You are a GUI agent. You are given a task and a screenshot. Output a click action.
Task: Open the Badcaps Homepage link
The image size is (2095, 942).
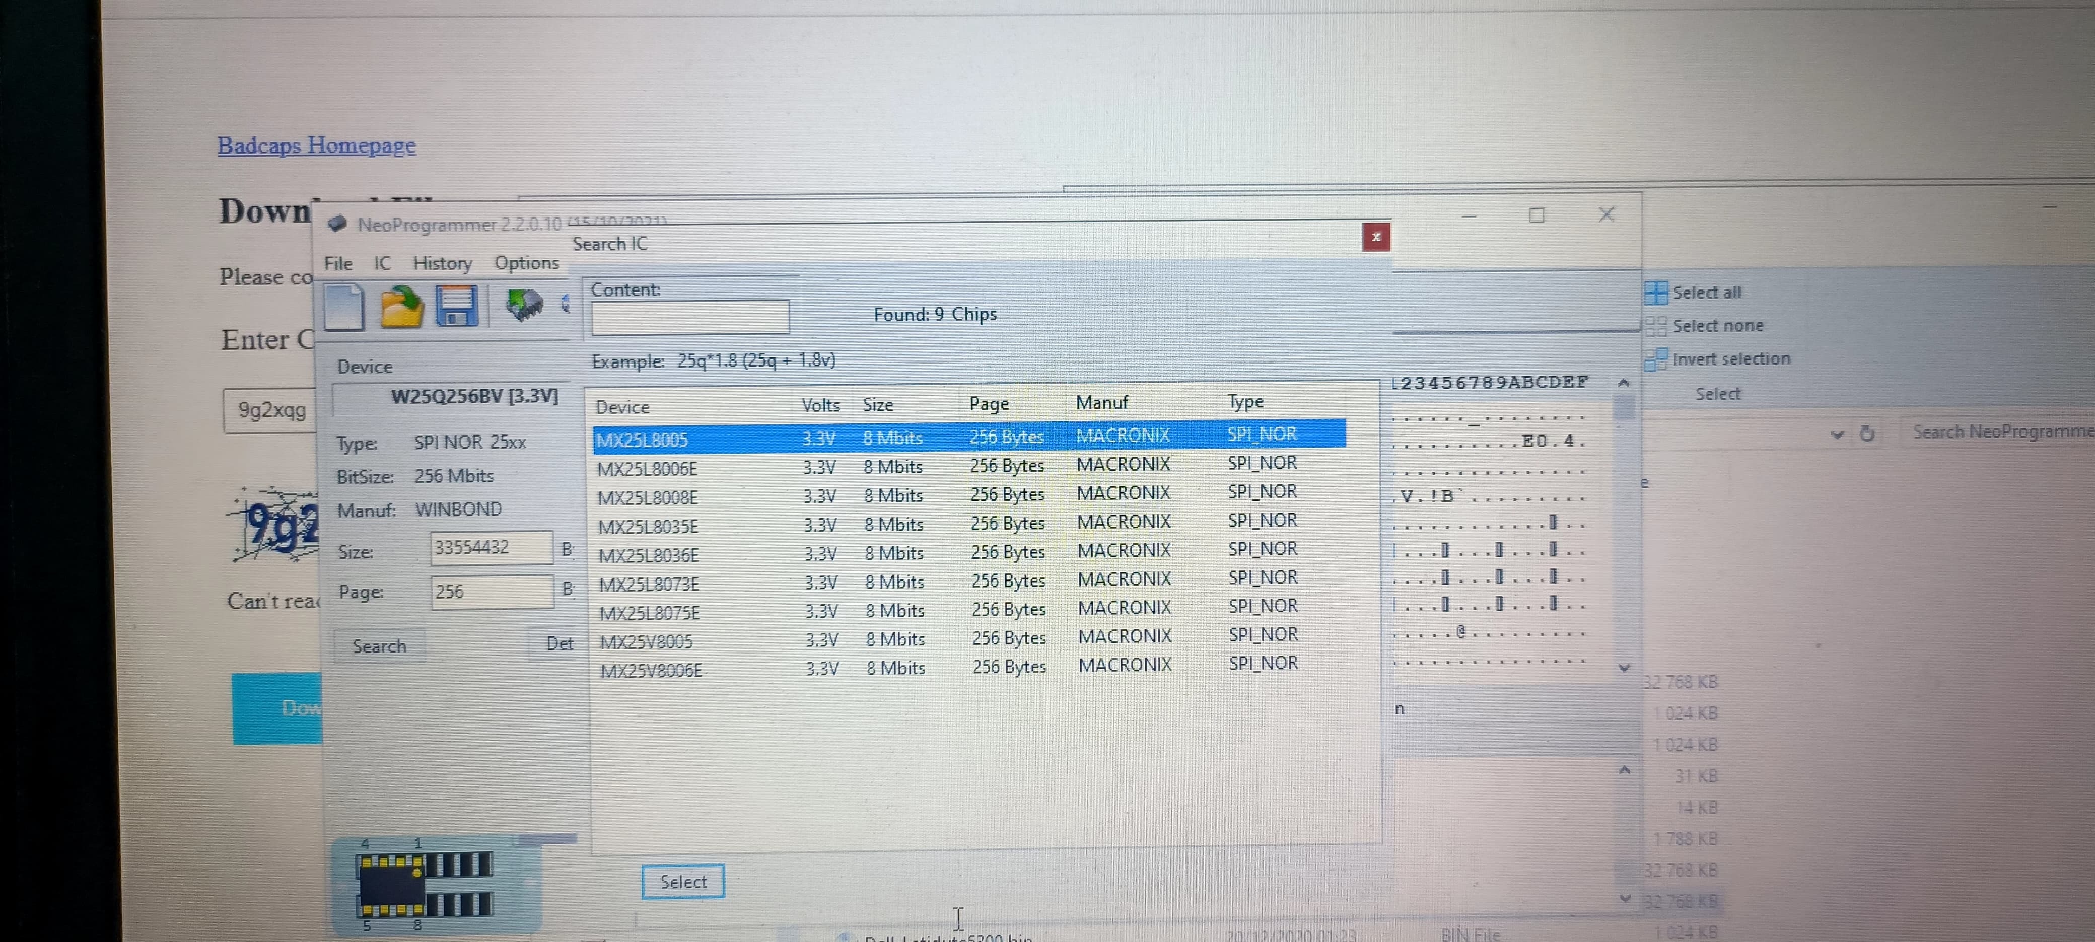pos(316,146)
